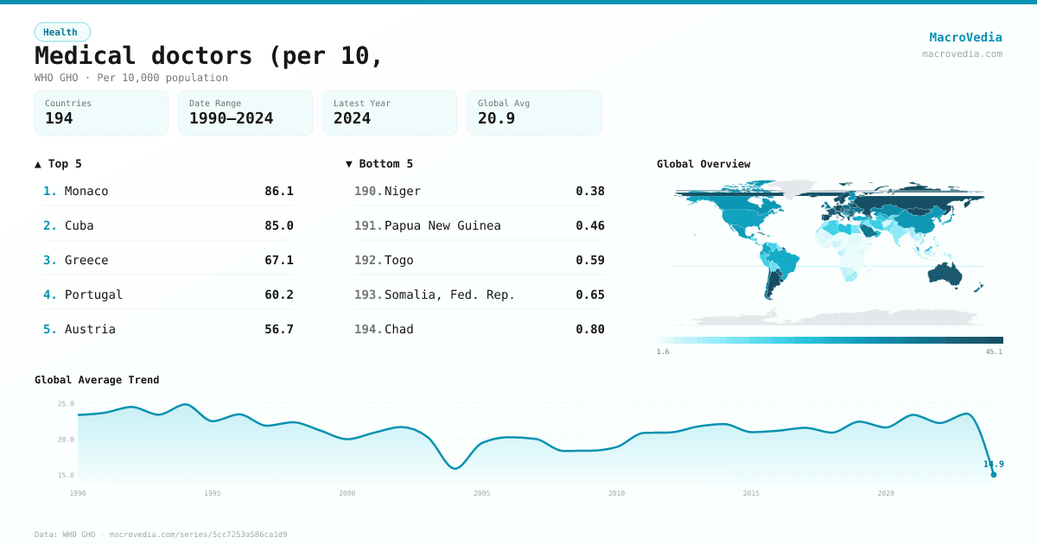The image size is (1037, 544).
Task: Click the Health category tag
Action: coord(61,32)
